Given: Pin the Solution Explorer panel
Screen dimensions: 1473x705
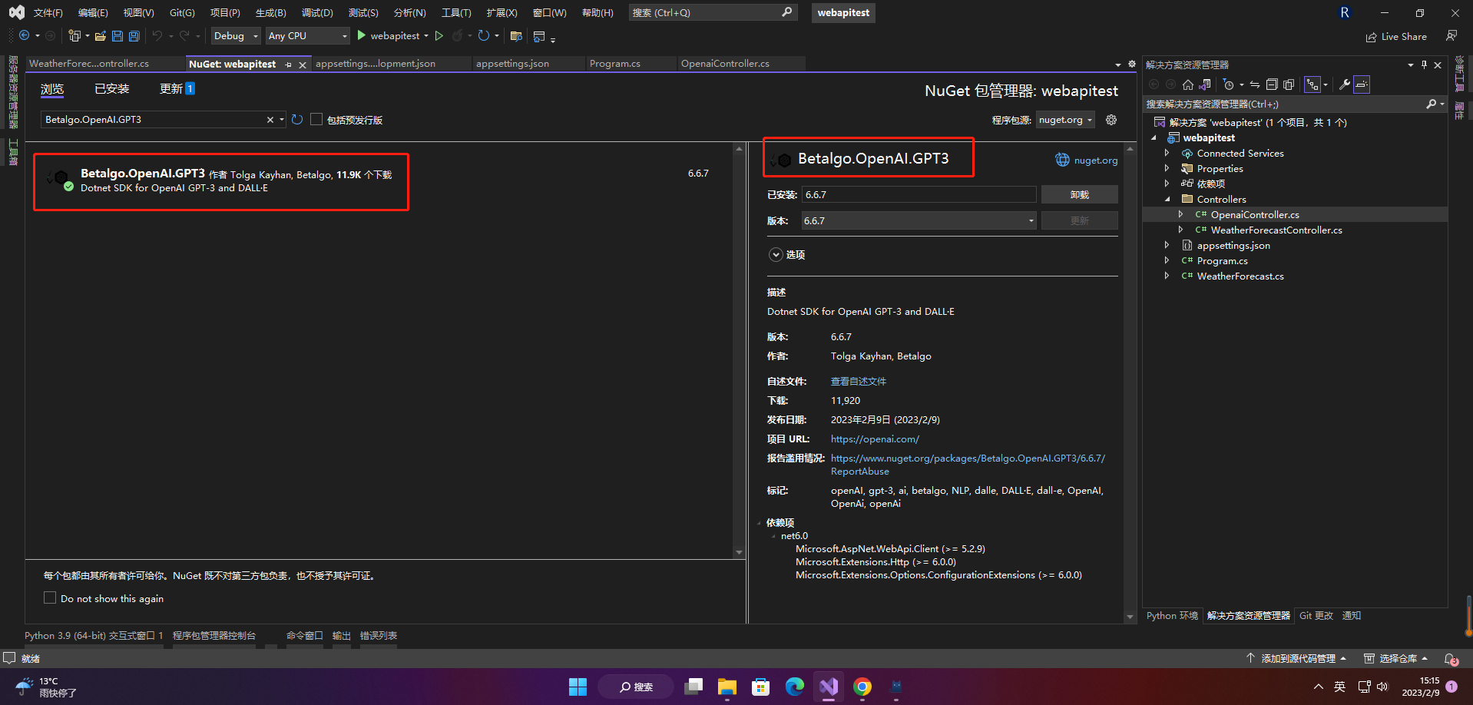Looking at the screenshot, I should point(1424,65).
